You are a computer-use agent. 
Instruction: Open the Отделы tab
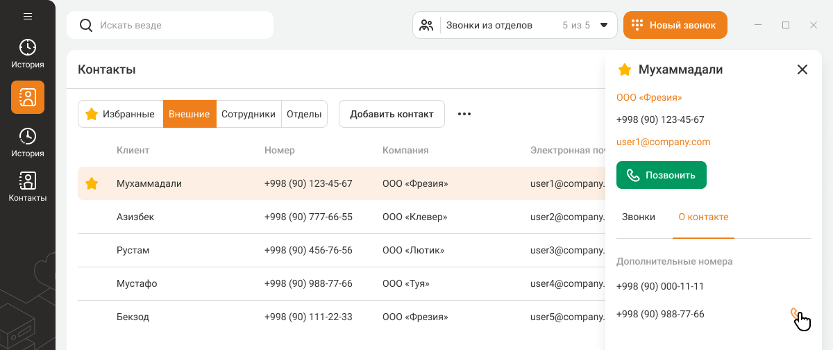point(304,114)
